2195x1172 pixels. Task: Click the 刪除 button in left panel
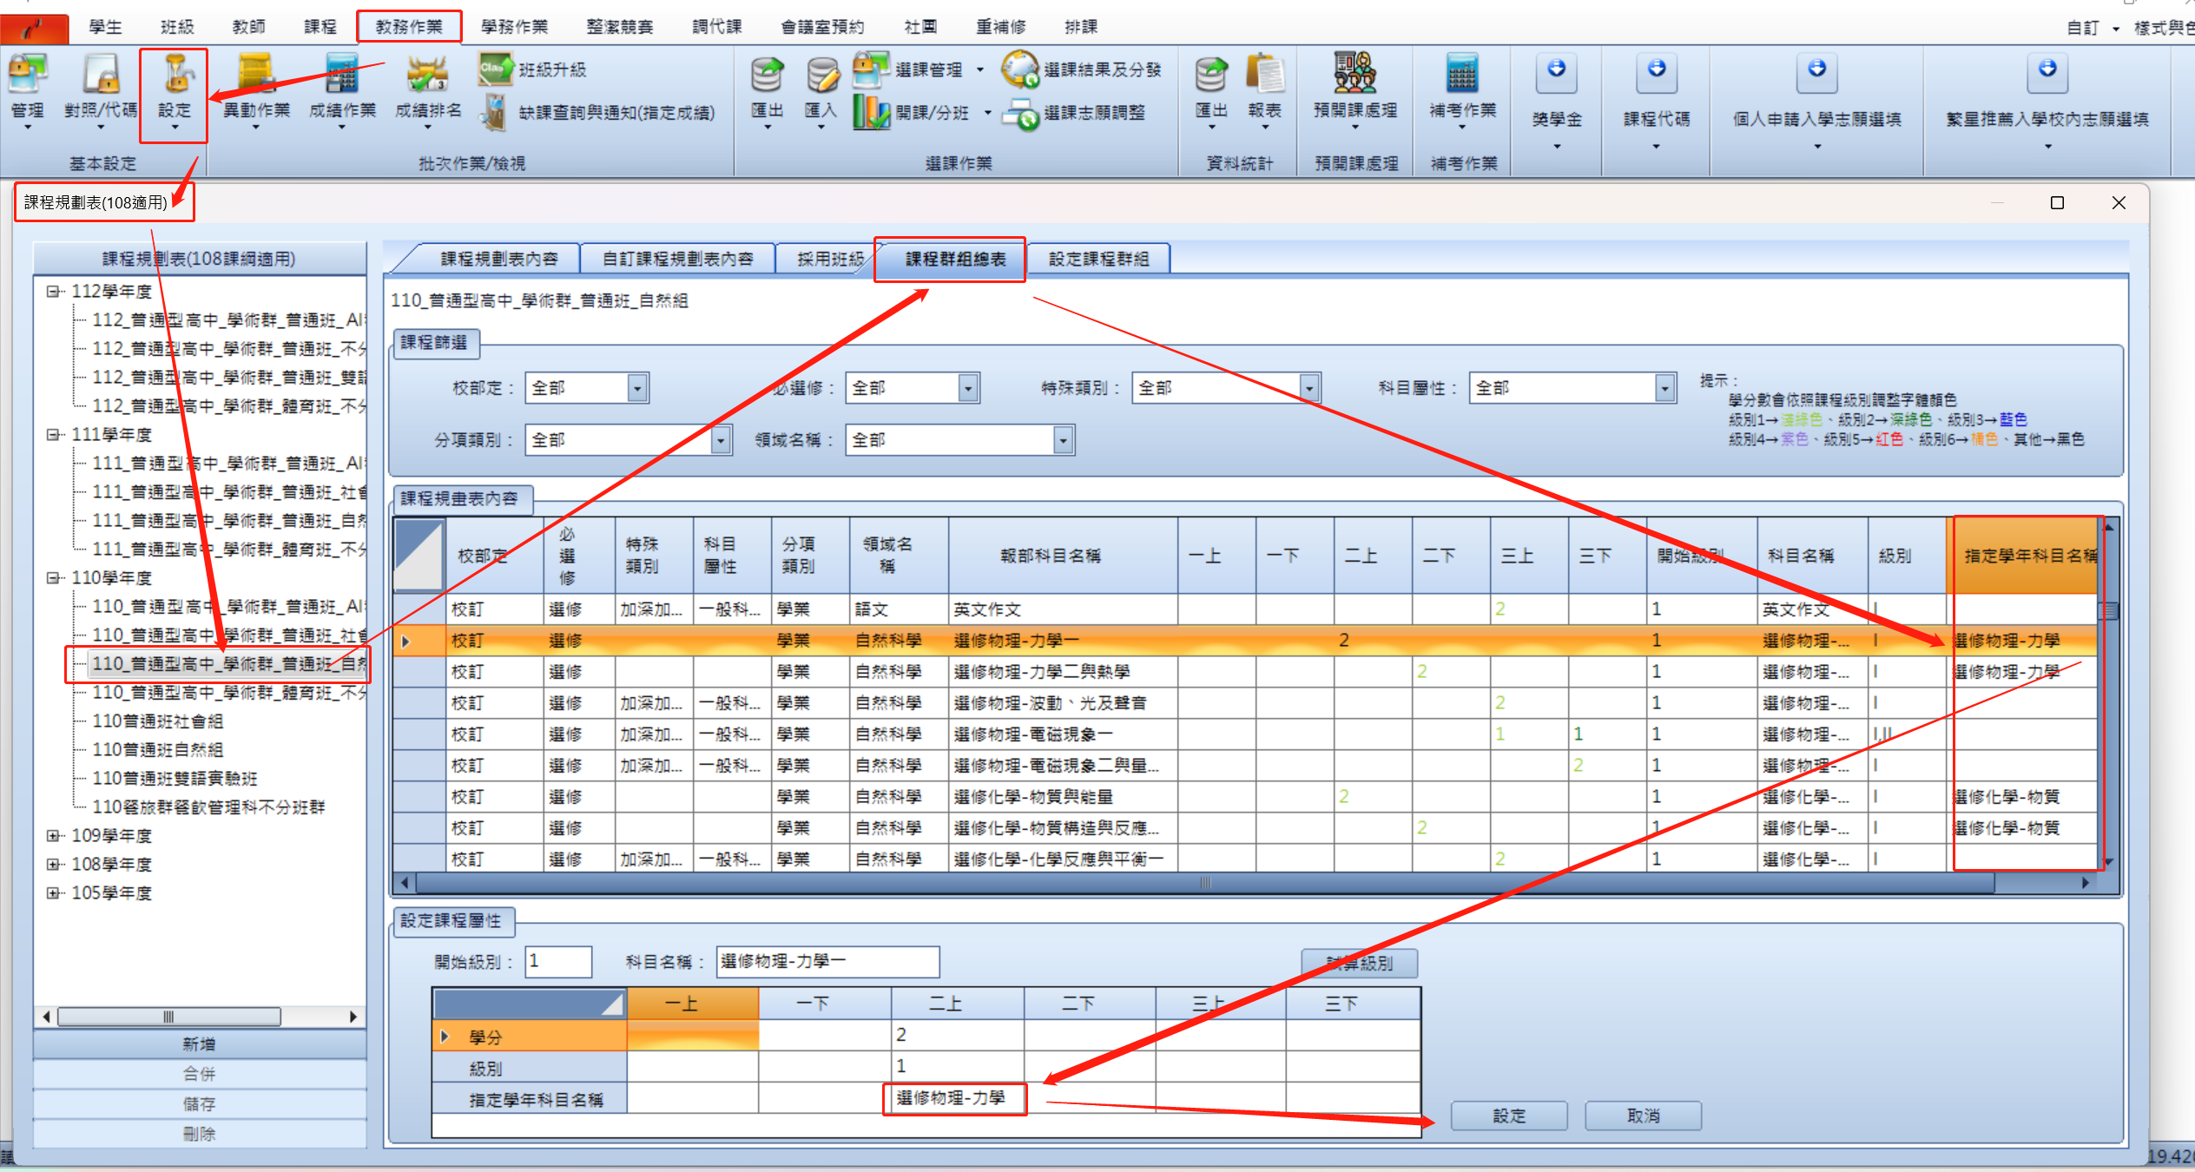pyautogui.click(x=200, y=1134)
